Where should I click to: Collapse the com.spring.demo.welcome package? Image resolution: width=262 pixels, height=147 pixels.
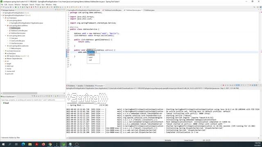6,46
